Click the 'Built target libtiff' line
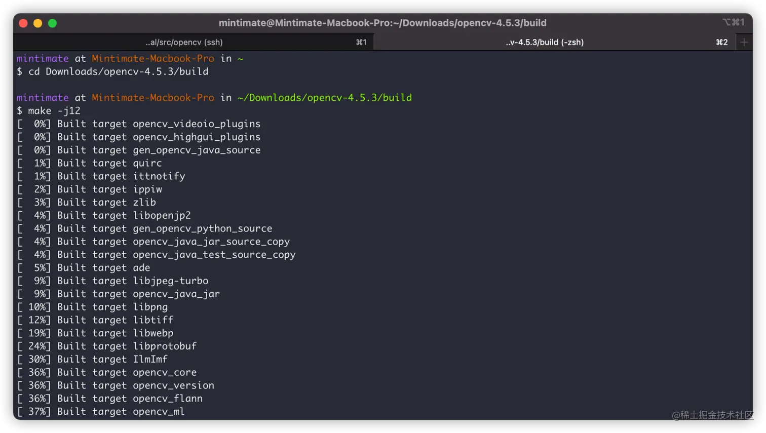The height and width of the screenshot is (433, 766). 95,320
